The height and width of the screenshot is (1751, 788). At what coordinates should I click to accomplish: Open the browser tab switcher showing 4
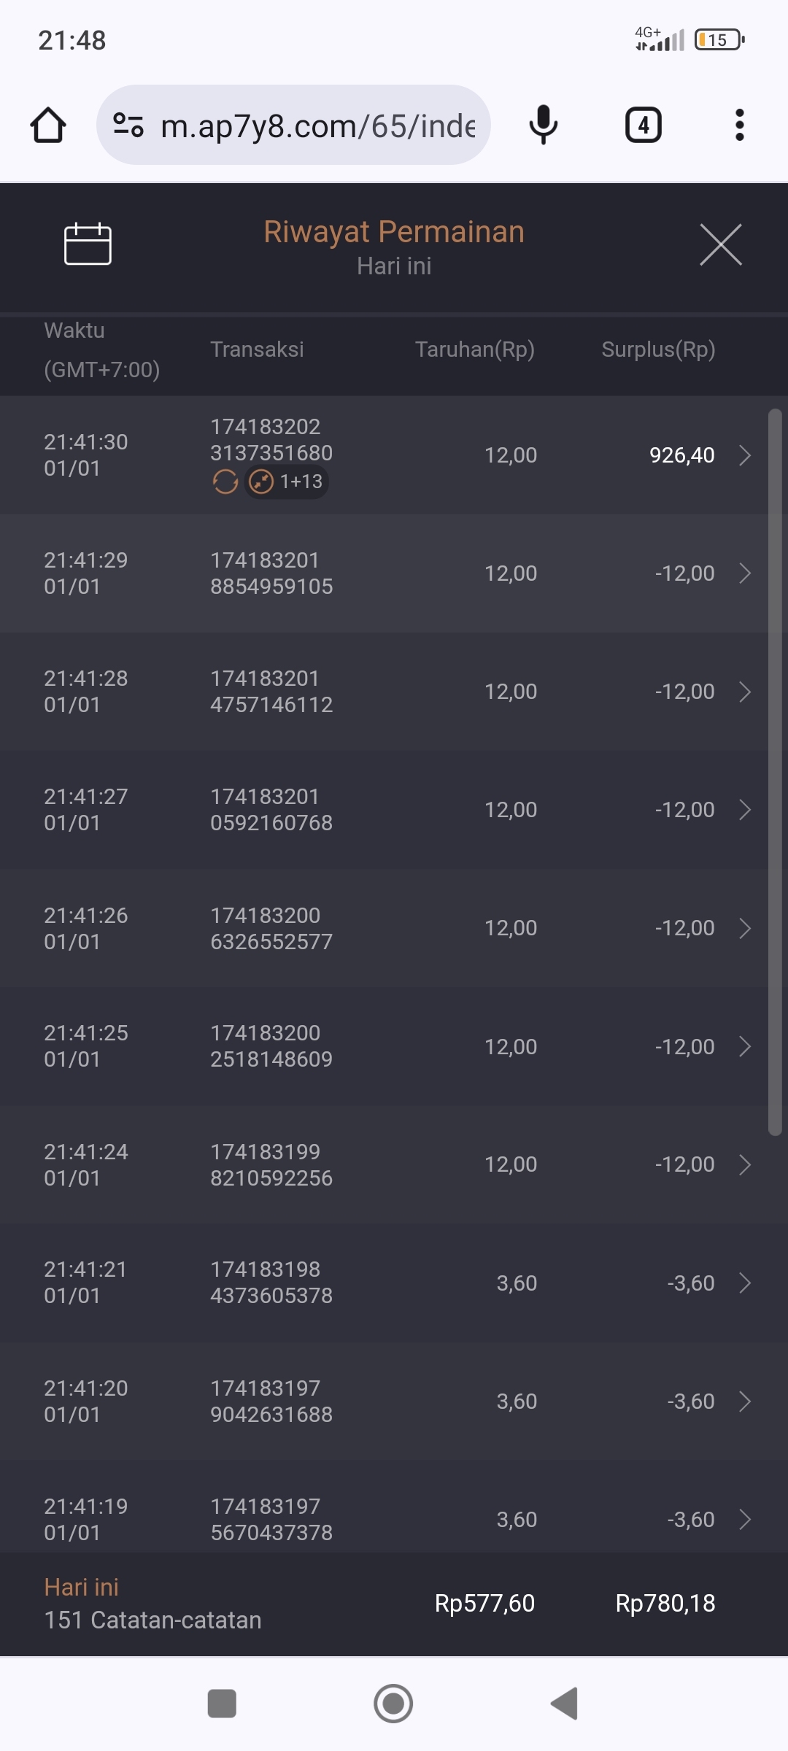(x=643, y=125)
